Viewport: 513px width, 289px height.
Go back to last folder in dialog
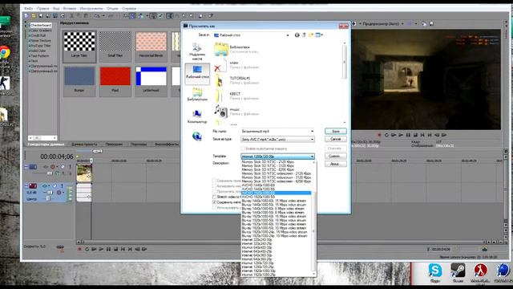click(x=297, y=35)
